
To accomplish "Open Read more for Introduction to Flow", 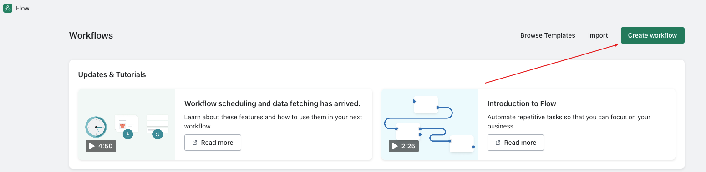I will click(x=516, y=143).
